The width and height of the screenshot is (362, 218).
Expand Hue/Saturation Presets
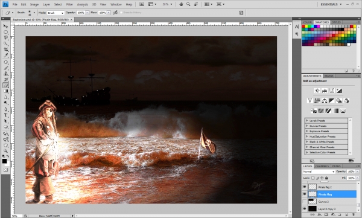coord(307,136)
